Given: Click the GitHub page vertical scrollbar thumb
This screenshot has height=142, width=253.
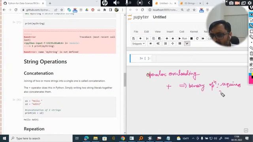Looking at the screenshot, I should click(x=125, y=80).
